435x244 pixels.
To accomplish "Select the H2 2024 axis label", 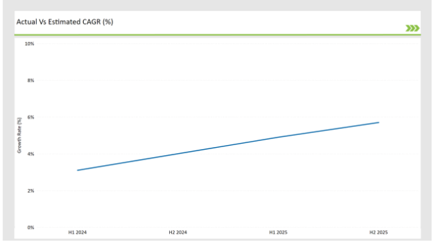I will pos(178,233).
